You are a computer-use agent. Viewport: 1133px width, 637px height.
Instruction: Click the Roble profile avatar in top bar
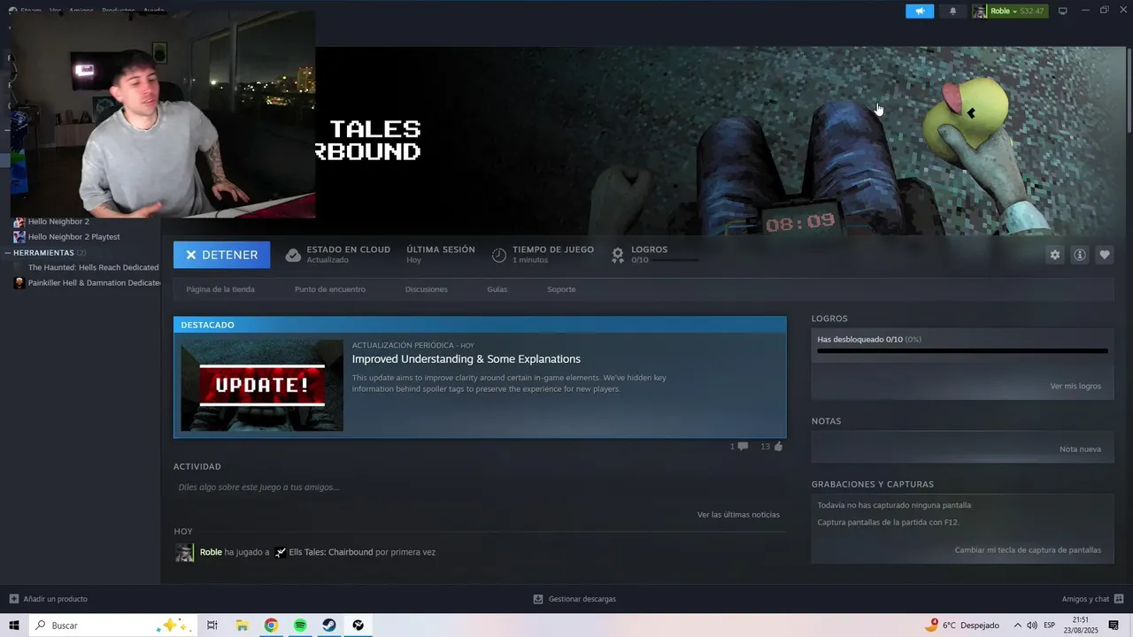tap(980, 11)
